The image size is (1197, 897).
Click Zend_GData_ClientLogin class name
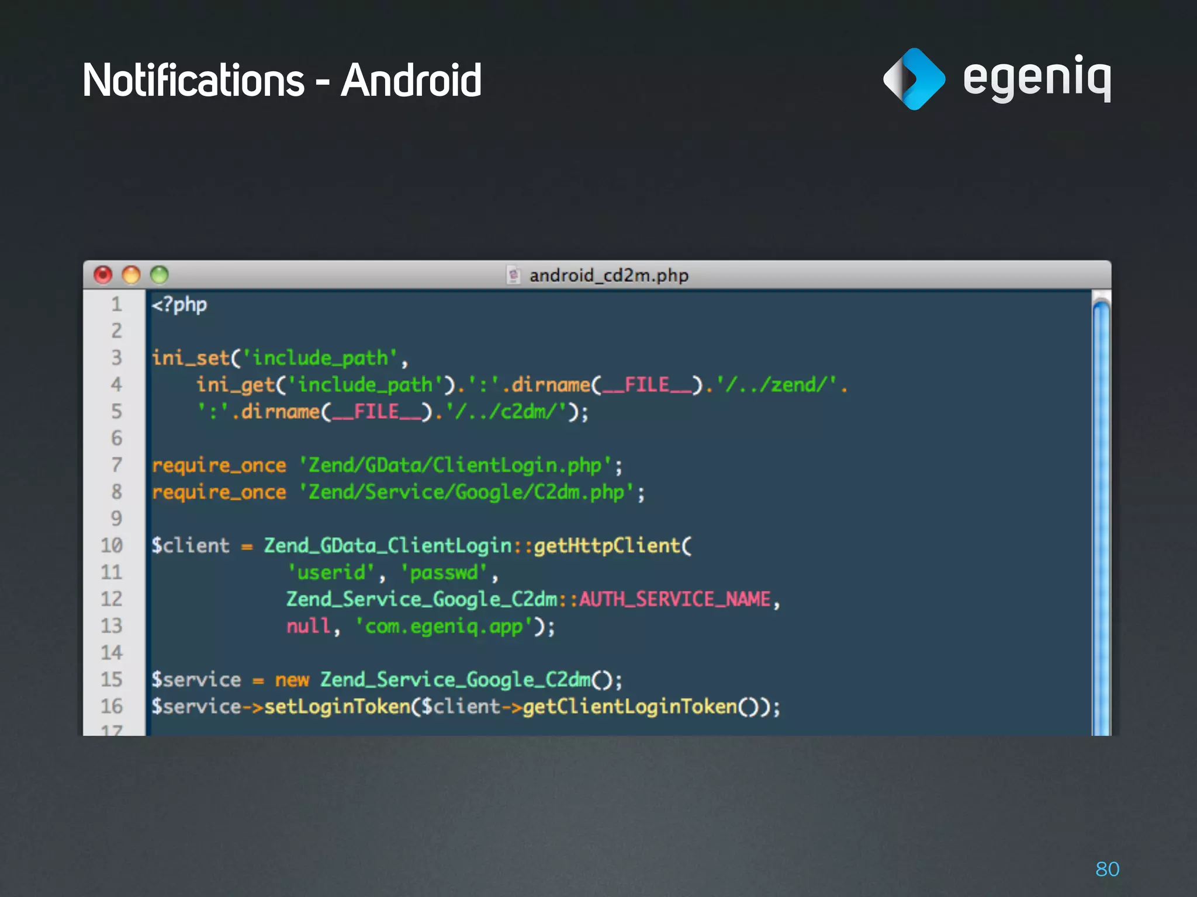388,546
